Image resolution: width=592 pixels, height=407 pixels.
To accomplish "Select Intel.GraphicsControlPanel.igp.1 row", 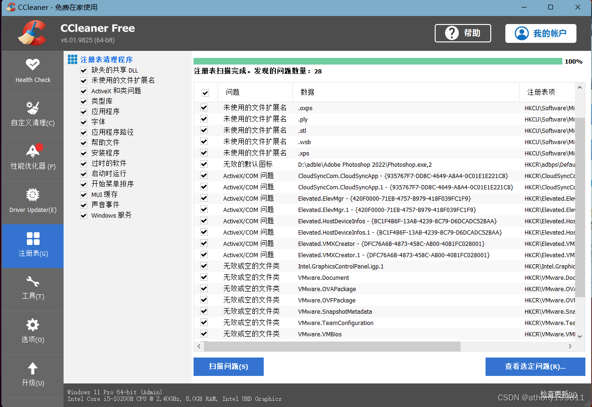I will (384, 266).
